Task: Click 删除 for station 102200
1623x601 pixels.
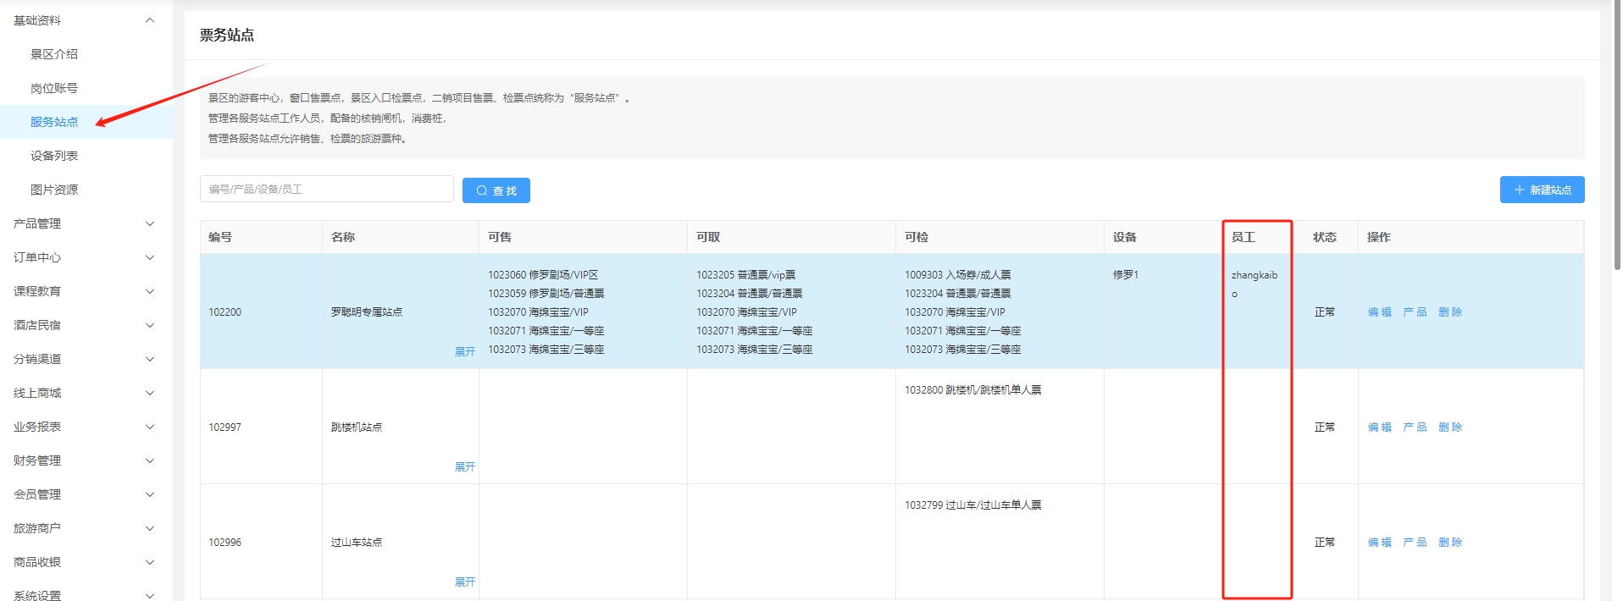Action: pos(1449,312)
